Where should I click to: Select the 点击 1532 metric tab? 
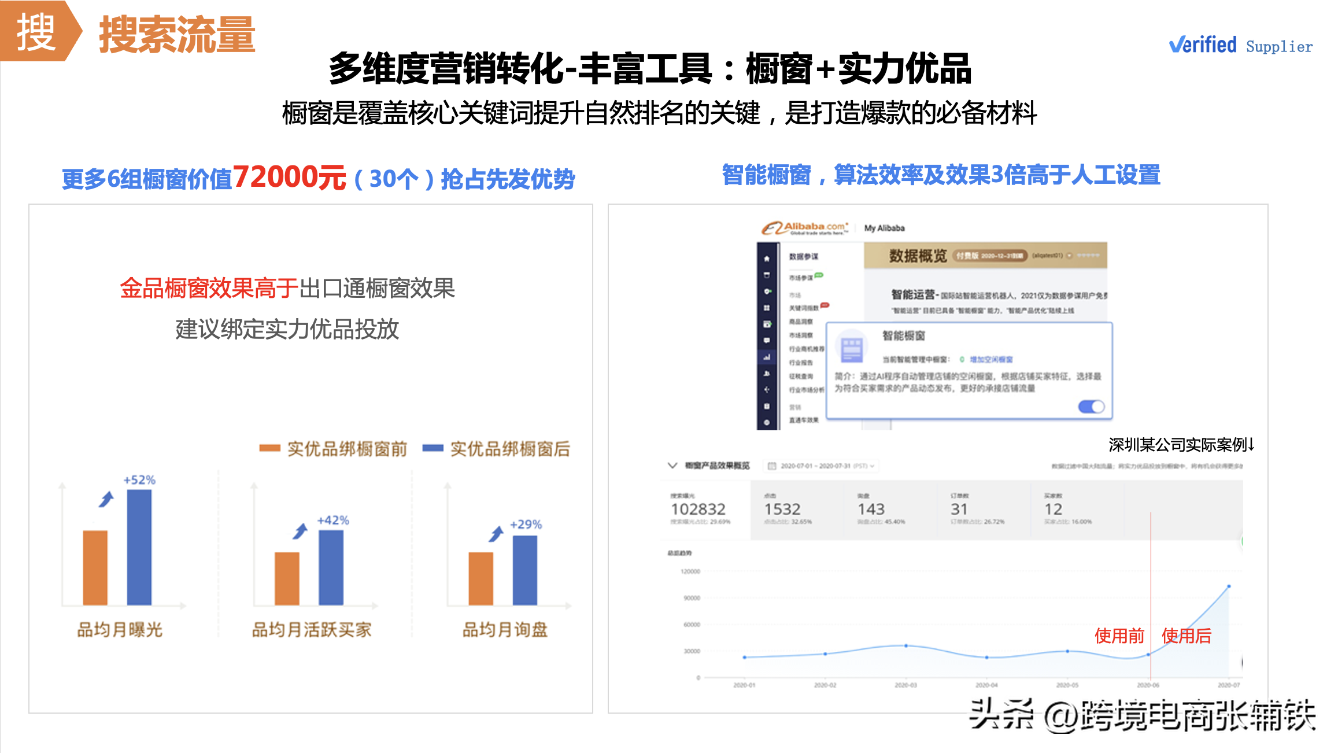[x=786, y=510]
